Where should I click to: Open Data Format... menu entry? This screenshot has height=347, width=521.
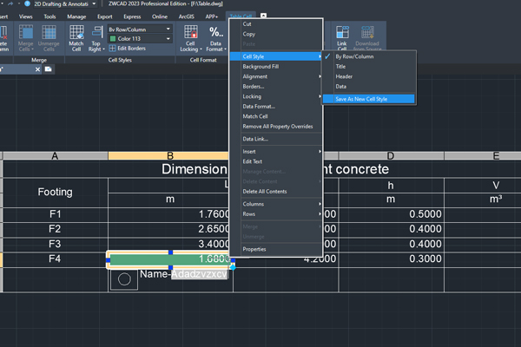(x=276, y=106)
